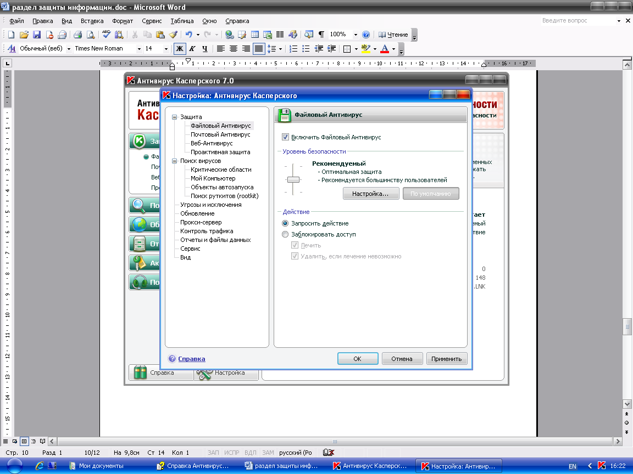
Task: Click the Undo arrow icon
Action: pyautogui.click(x=188, y=35)
